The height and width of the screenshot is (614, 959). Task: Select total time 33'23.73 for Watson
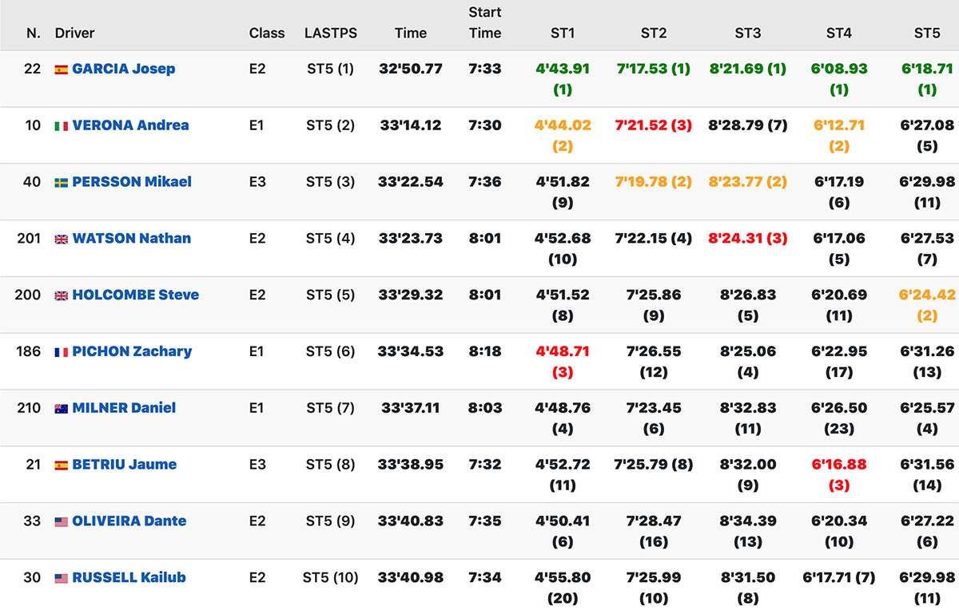411,239
